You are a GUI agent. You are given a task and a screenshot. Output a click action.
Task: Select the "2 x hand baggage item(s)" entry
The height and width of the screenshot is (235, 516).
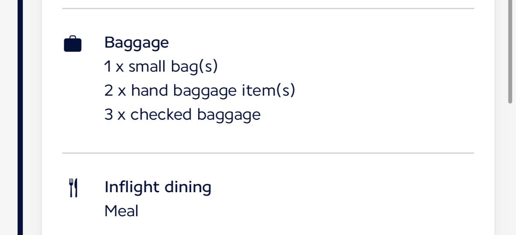[199, 91]
